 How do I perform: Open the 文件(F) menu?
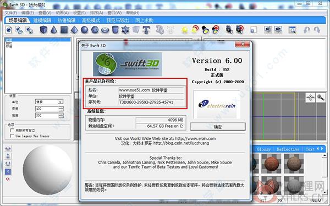click(x=11, y=13)
